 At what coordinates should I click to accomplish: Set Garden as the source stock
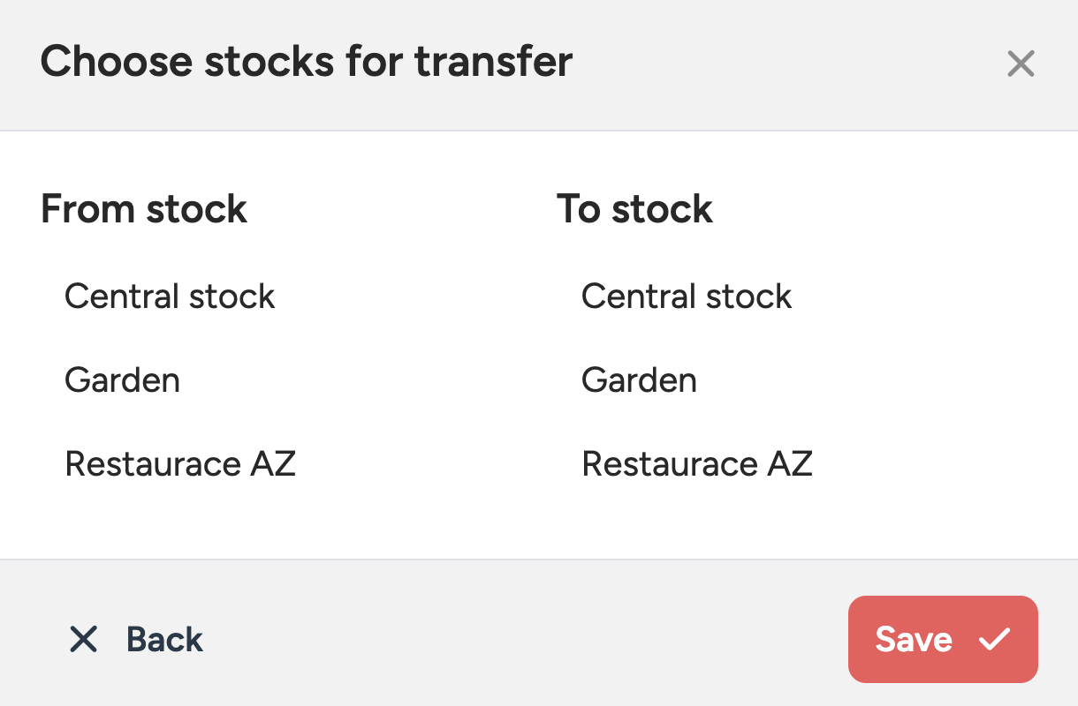point(122,380)
